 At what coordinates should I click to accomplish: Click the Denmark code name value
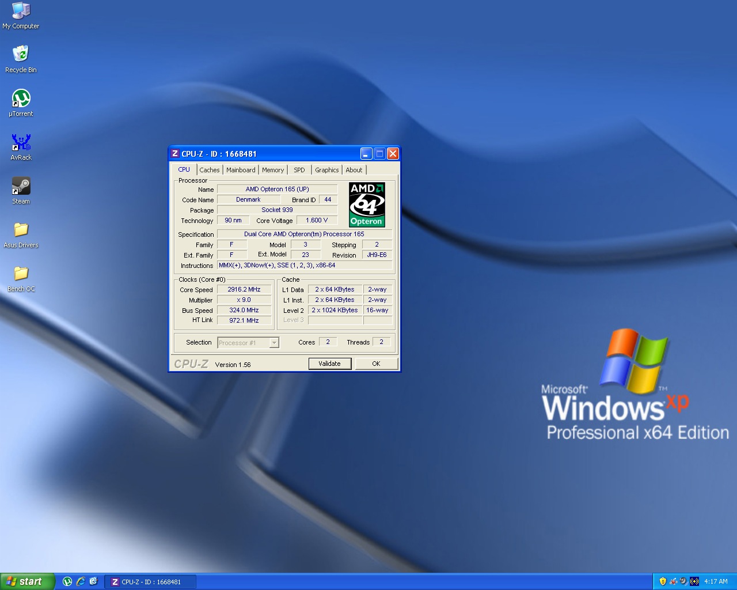pos(248,199)
